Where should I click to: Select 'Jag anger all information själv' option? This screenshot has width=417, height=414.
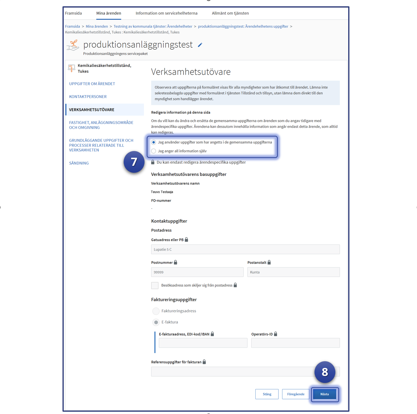pyautogui.click(x=154, y=151)
